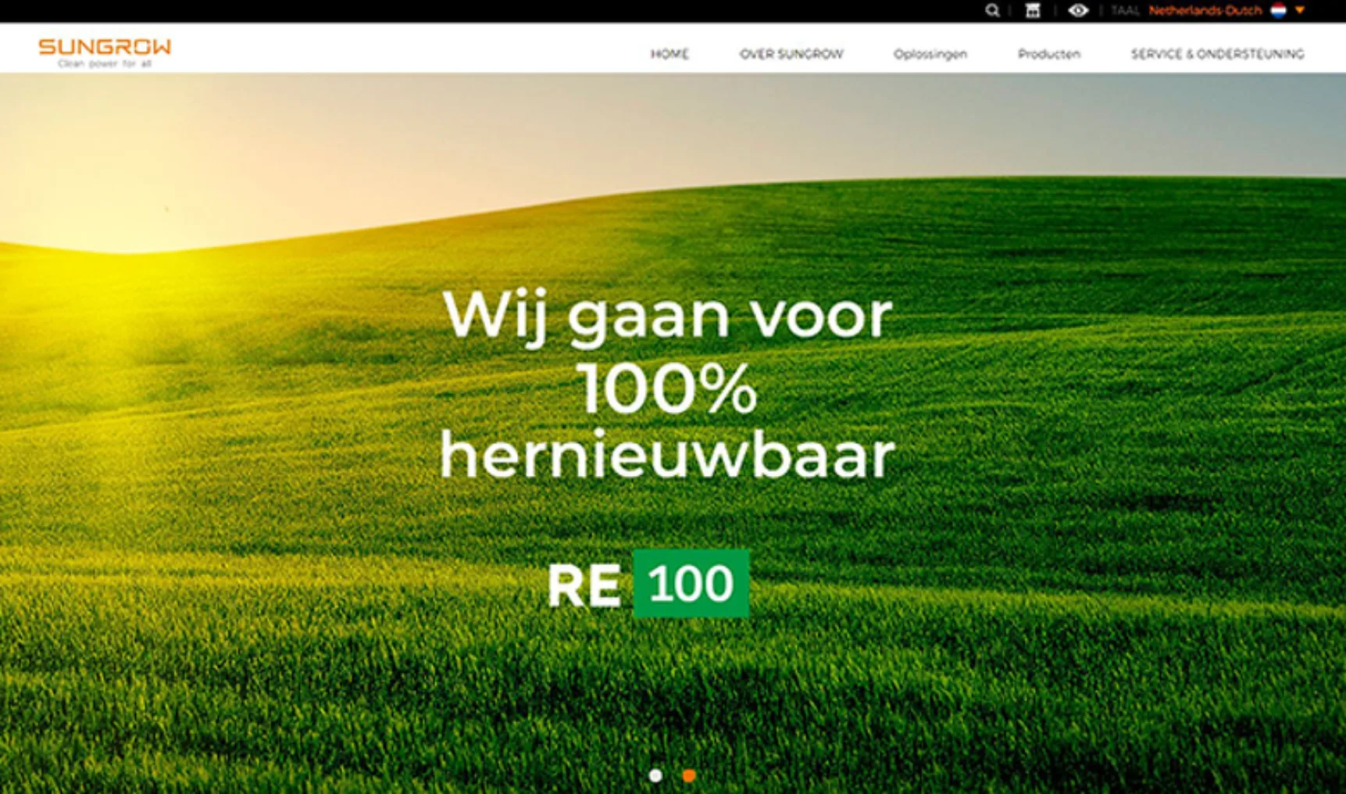Open the search magnifier icon
The image size is (1346, 794).
(x=992, y=10)
